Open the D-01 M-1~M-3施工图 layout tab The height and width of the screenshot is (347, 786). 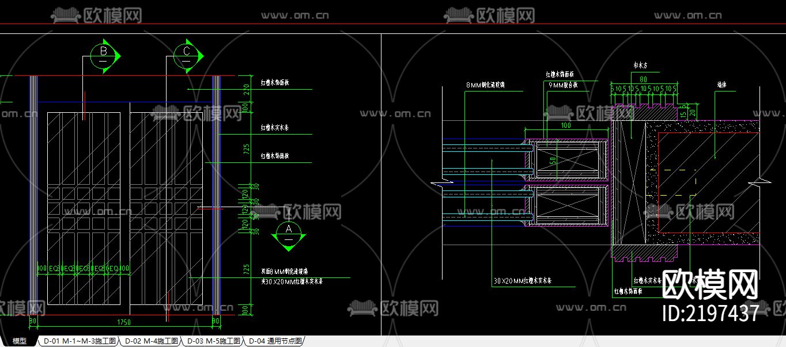(80, 341)
